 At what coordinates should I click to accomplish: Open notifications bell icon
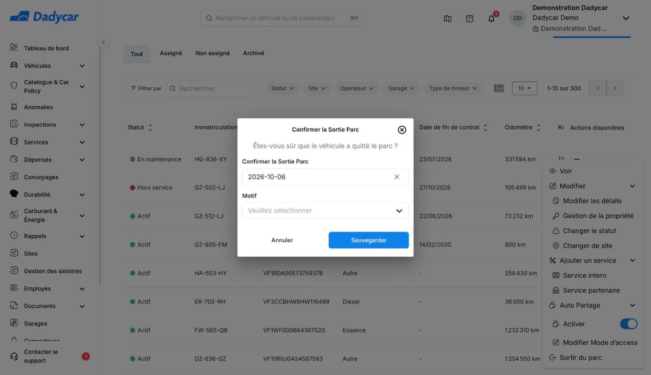click(x=492, y=18)
